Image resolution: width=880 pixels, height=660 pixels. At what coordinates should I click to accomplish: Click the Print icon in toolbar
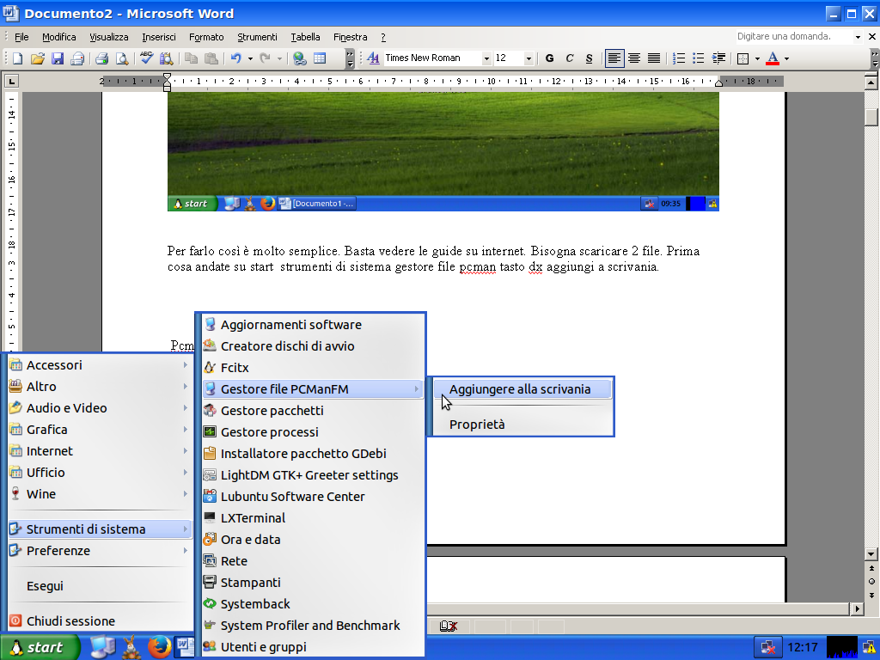point(101,58)
